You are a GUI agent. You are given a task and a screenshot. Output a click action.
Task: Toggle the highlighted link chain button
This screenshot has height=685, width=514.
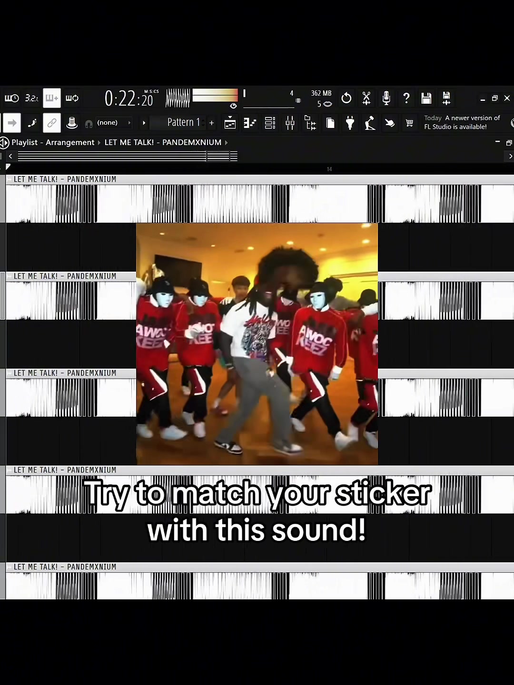(52, 123)
